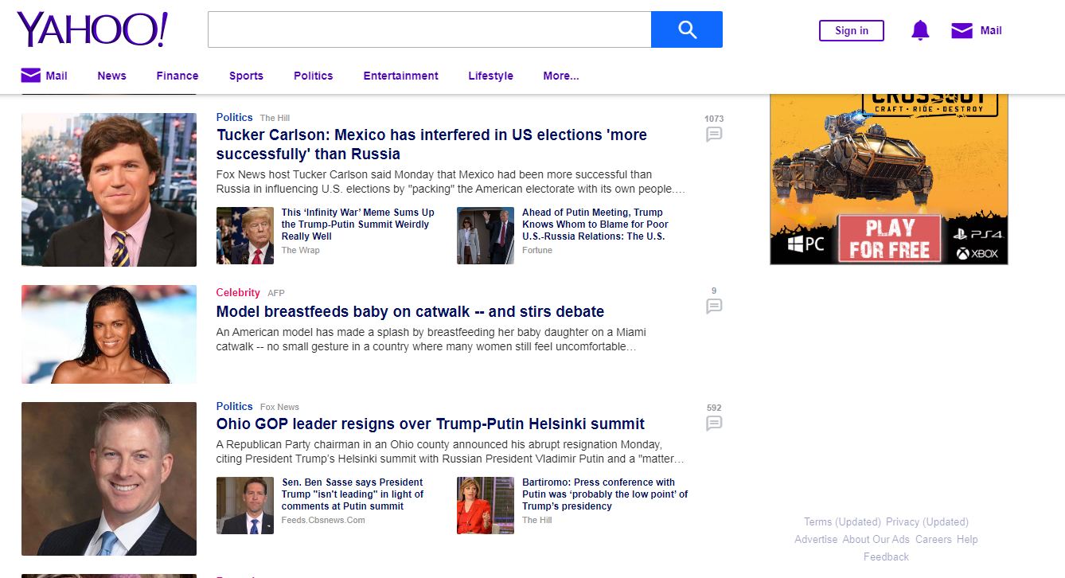The width and height of the screenshot is (1065, 578).
Task: Expand the More... navigation menu
Action: pos(560,76)
